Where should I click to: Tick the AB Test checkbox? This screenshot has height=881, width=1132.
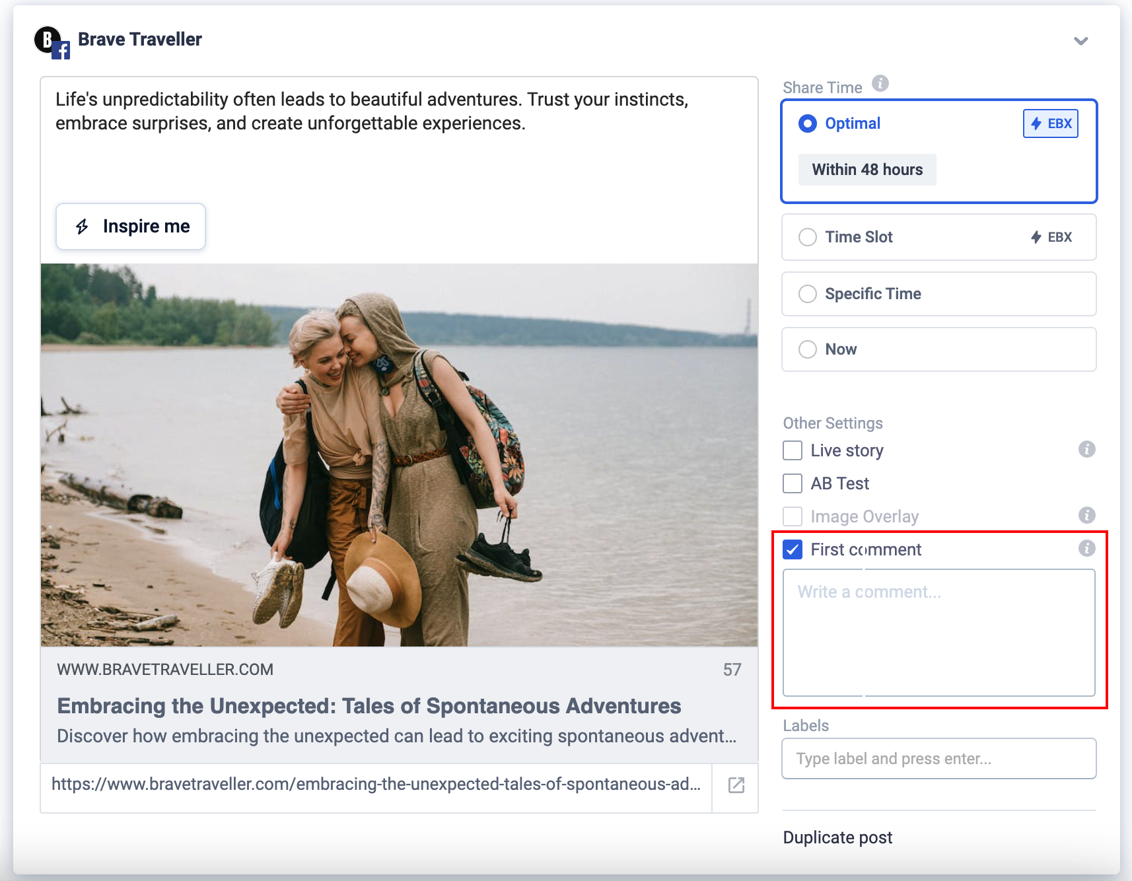tap(793, 483)
